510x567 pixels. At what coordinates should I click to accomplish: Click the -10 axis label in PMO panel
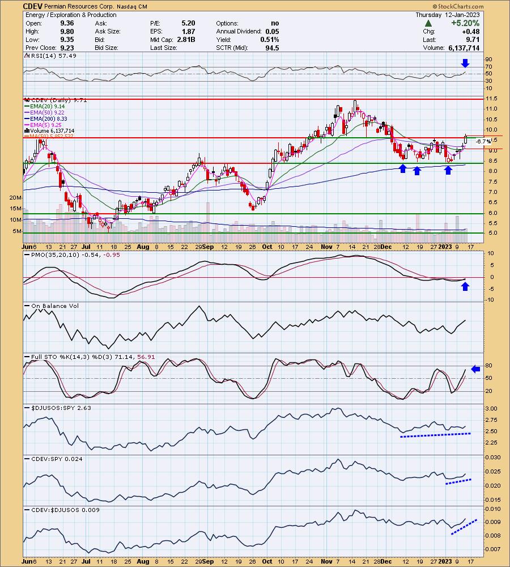tap(490, 300)
